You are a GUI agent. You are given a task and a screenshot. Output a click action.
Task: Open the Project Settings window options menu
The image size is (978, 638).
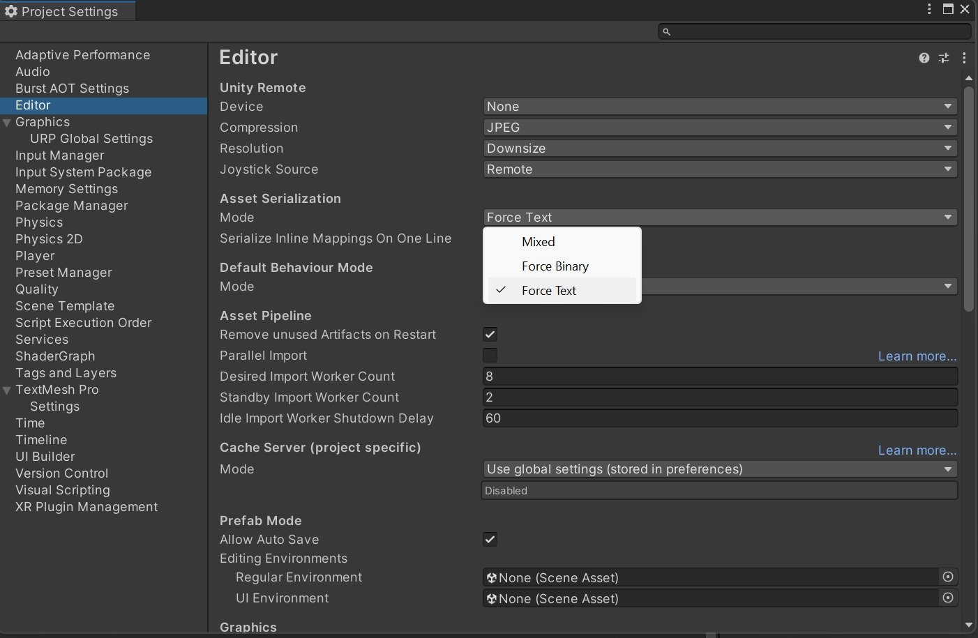pos(929,9)
